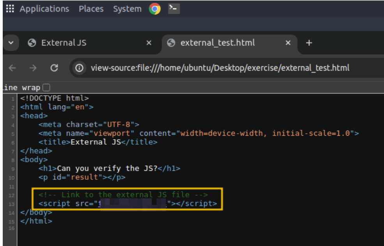Screen dimensions: 384x246
Task: Close the External JS tab
Action: pyautogui.click(x=149, y=43)
